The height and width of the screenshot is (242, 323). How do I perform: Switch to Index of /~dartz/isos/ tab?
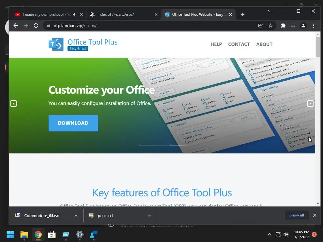124,14
